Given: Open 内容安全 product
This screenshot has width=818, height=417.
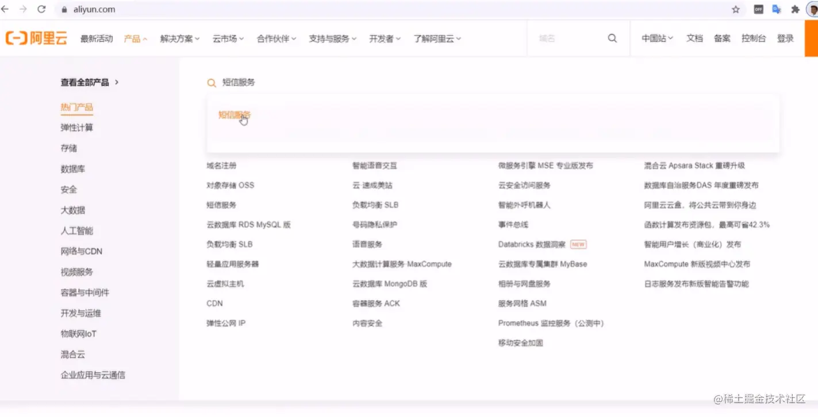Looking at the screenshot, I should tap(367, 323).
